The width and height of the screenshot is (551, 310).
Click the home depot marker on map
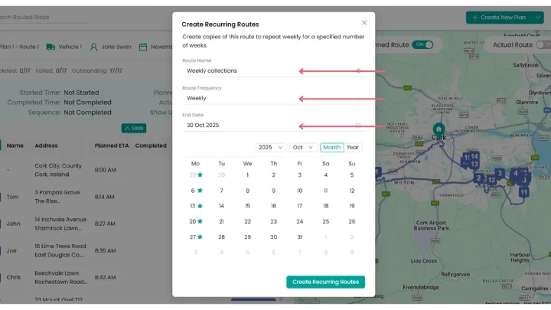point(439,129)
